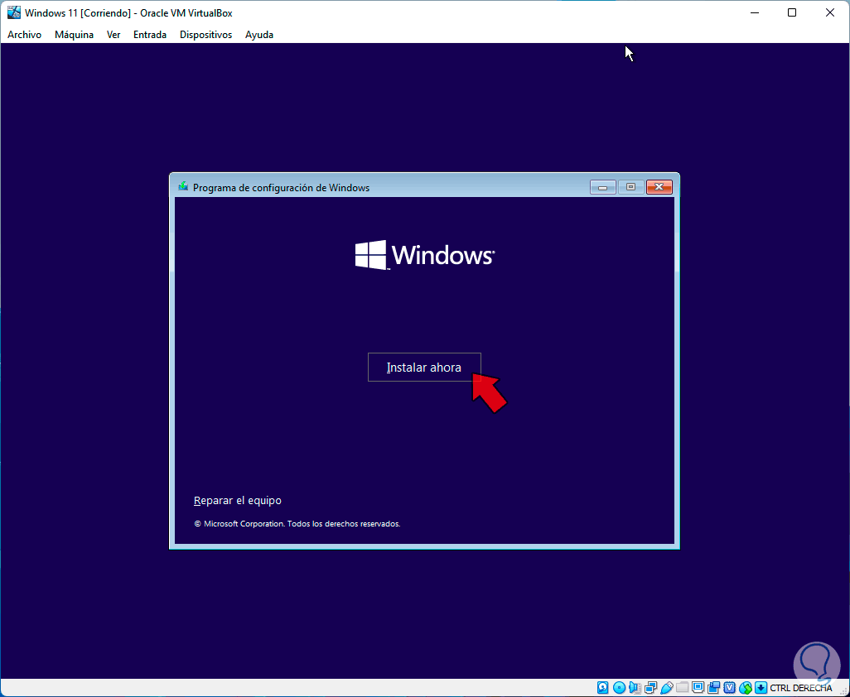Open the Ver menu
The width and height of the screenshot is (850, 697).
pyautogui.click(x=113, y=35)
